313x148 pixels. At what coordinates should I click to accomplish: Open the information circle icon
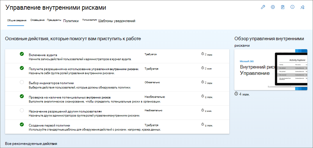tap(292, 7)
